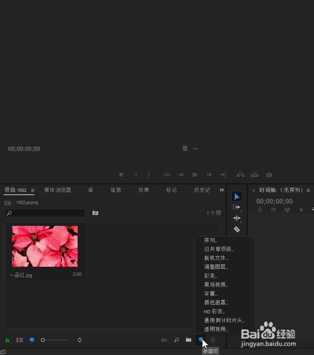314x355 pixels.
Task: Click the Find magnifier icon
Action: [177, 340]
